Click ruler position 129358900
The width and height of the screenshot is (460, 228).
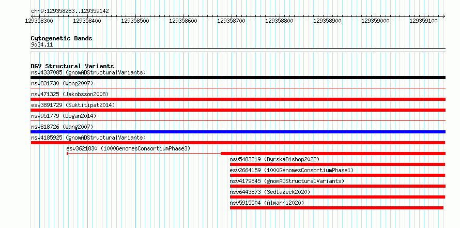pyautogui.click(x=327, y=21)
